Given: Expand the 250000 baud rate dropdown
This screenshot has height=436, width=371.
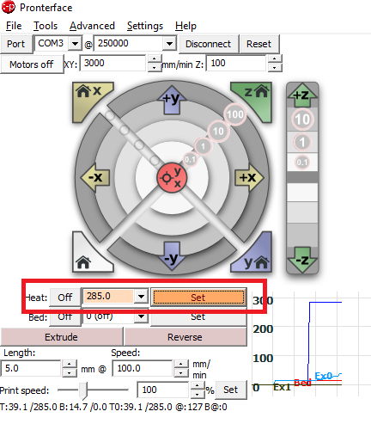Looking at the screenshot, I should point(169,44).
